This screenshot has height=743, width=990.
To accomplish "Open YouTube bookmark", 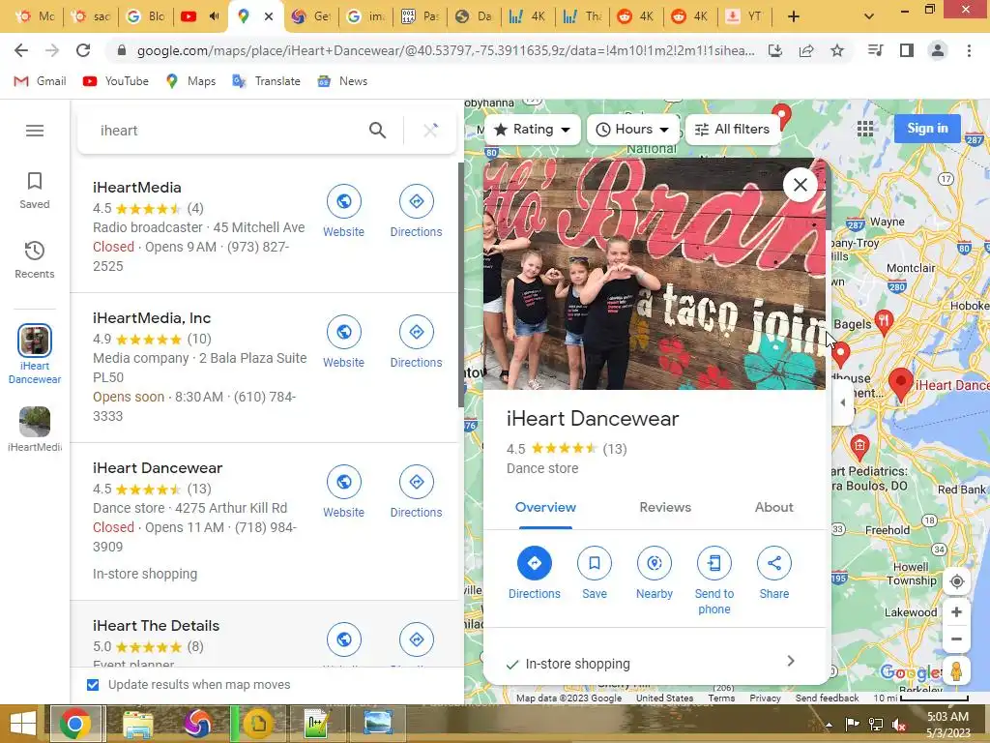I will 116,81.
